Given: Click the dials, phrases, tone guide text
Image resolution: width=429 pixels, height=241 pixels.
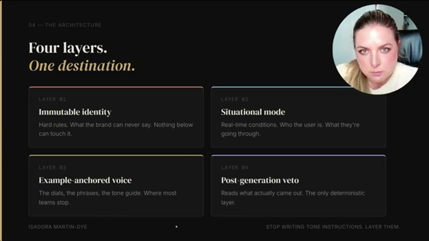Looking at the screenshot, I should point(108,197).
